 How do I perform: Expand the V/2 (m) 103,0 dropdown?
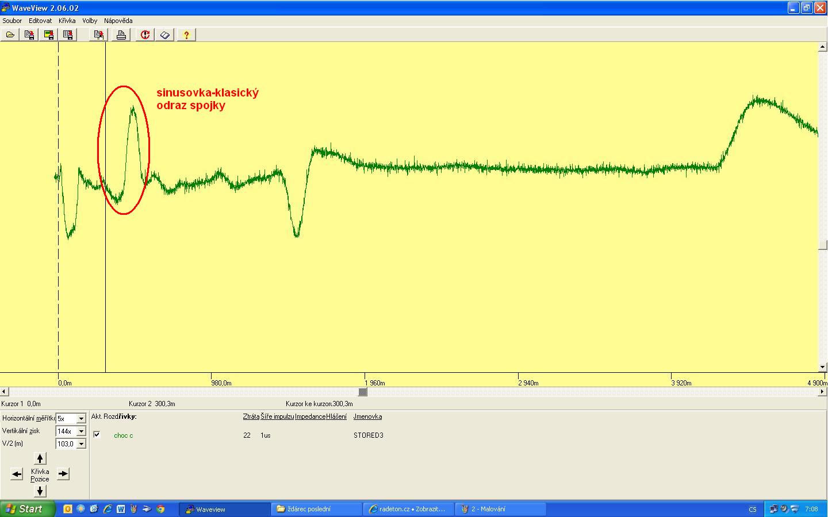pos(81,443)
